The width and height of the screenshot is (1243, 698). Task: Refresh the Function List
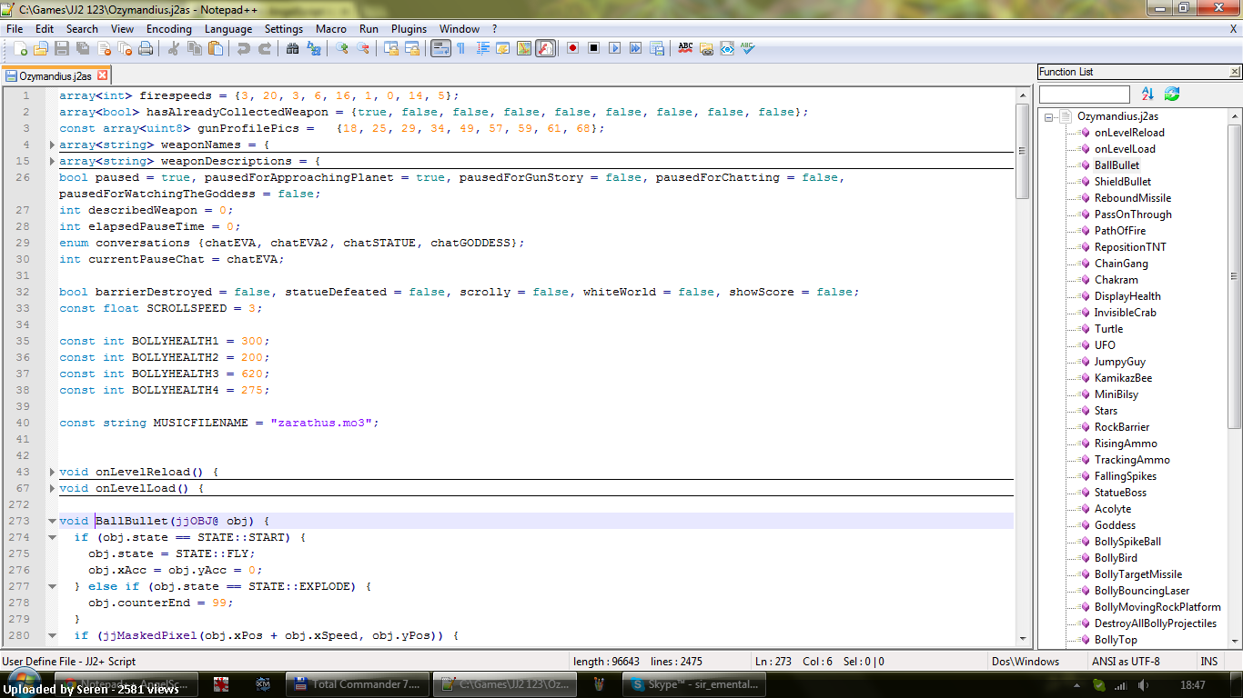(1172, 94)
